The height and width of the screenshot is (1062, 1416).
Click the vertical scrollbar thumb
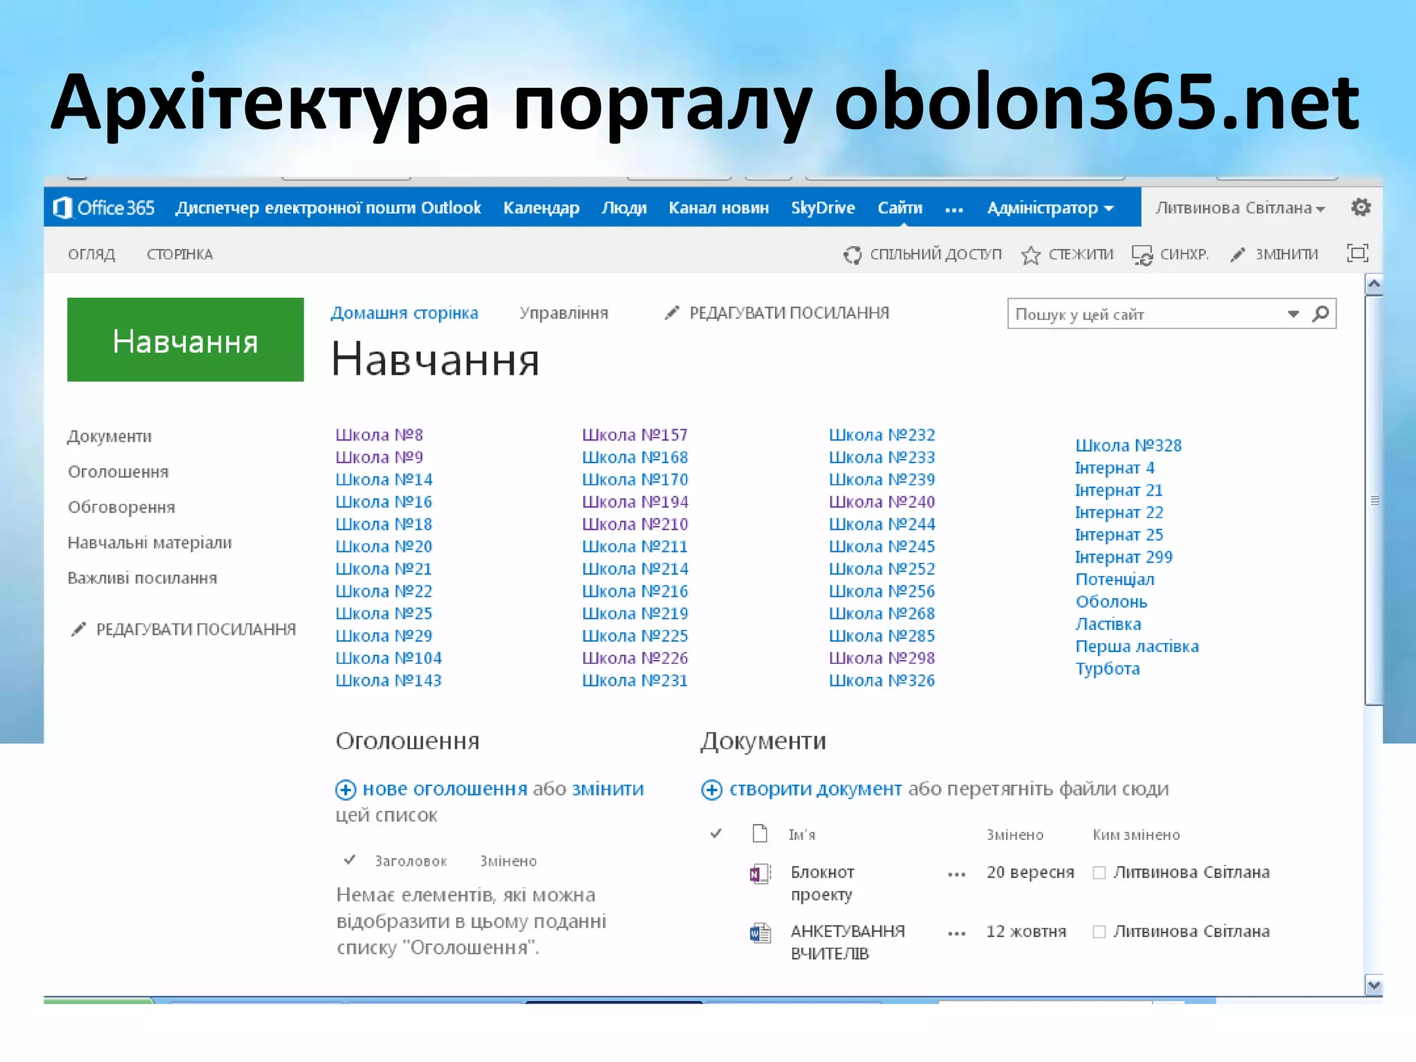click(1374, 501)
